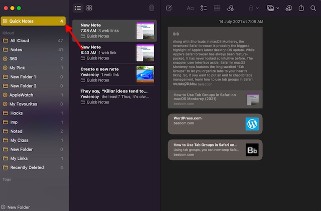Open the collaborate people icon

288,8
